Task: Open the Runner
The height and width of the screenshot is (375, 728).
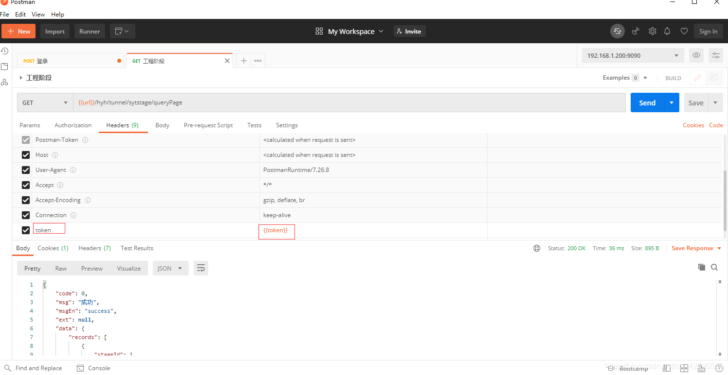Action: pos(90,31)
